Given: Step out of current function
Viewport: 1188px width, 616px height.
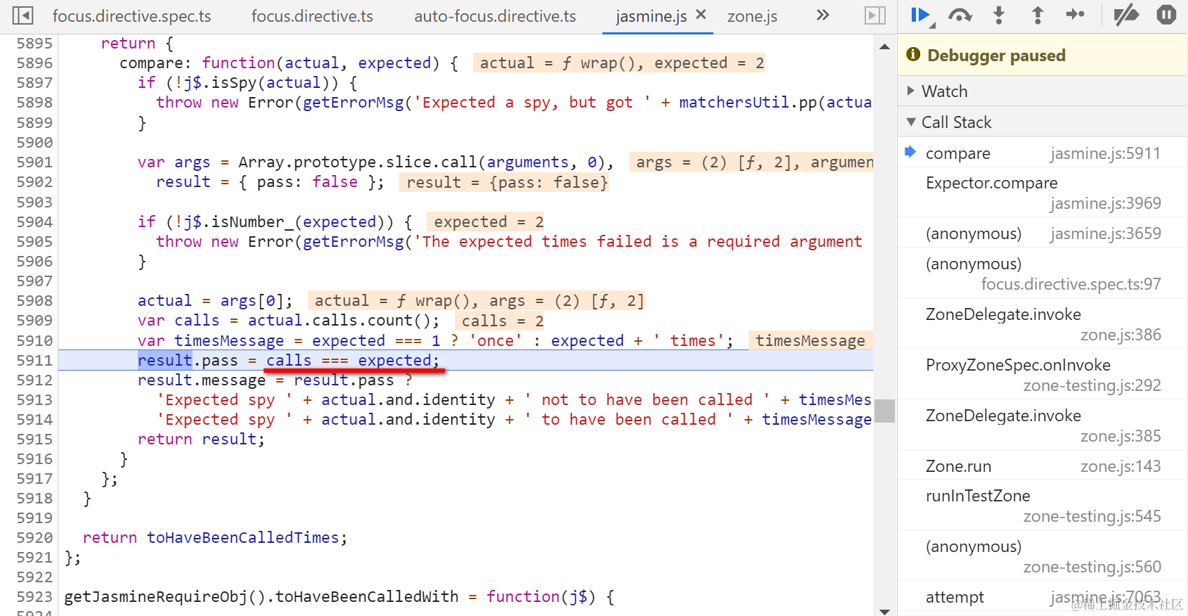Looking at the screenshot, I should (1038, 15).
